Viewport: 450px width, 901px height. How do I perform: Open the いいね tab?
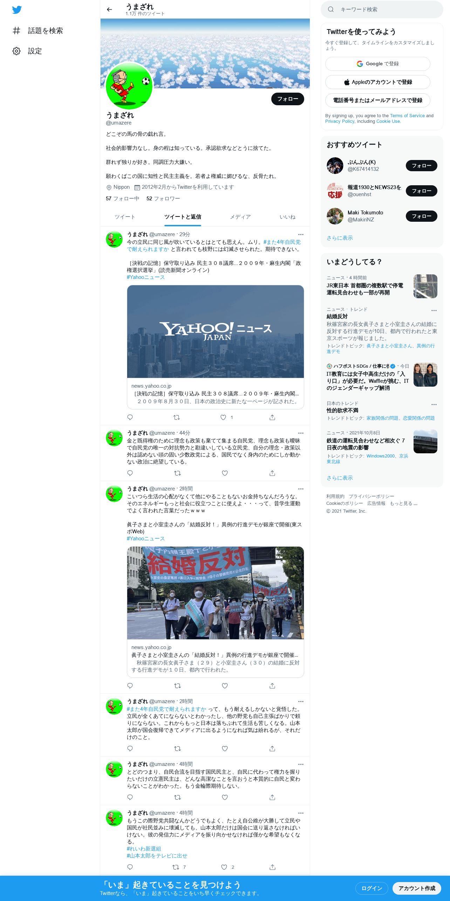(287, 217)
